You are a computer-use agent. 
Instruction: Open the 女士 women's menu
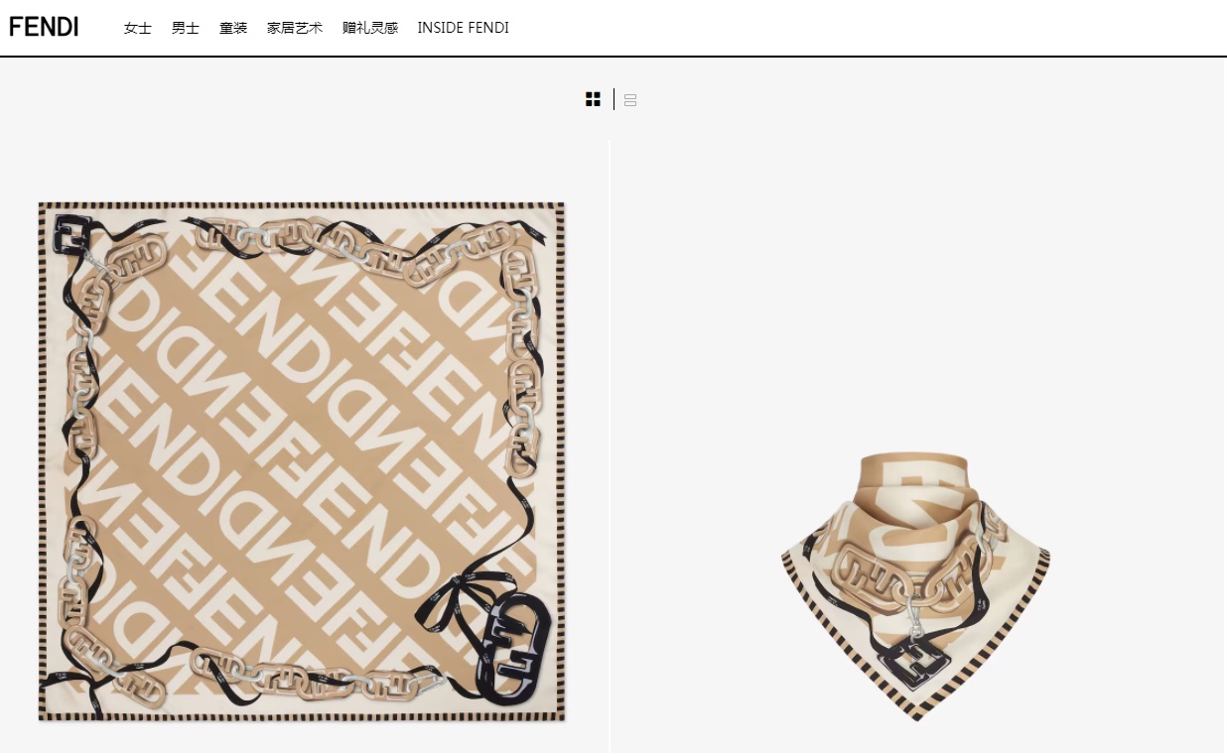137,28
